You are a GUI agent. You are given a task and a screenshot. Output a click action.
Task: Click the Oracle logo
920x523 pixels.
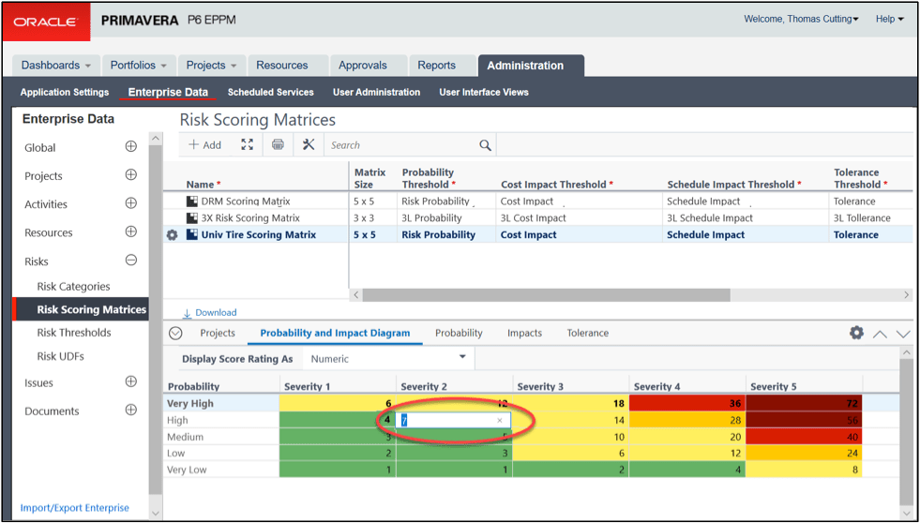(x=46, y=22)
